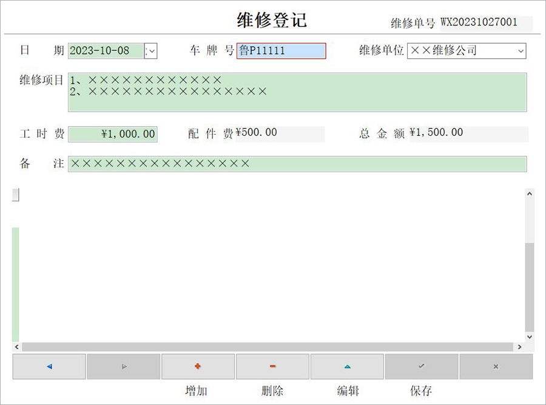The width and height of the screenshot is (546, 405).
Task: Click the up arrow on the vertical scrollbar
Action: (x=529, y=193)
